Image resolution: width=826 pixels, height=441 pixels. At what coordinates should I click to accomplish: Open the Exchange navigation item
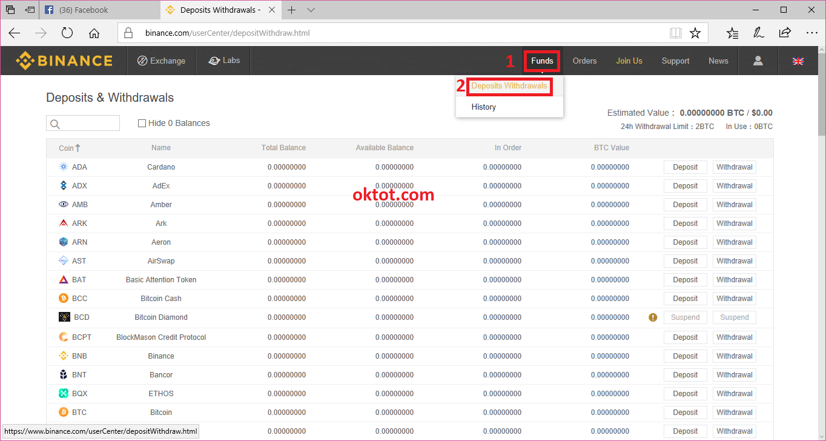coord(161,61)
